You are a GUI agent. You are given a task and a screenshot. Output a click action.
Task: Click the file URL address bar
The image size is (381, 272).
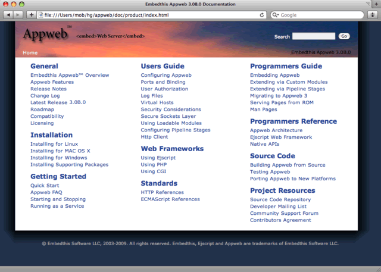pyautogui.click(x=149, y=14)
